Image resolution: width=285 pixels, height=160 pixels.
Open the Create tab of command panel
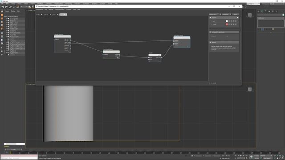258,11
